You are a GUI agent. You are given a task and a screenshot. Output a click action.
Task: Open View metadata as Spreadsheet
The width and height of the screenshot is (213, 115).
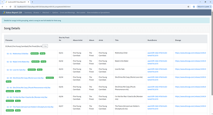click(98, 12)
